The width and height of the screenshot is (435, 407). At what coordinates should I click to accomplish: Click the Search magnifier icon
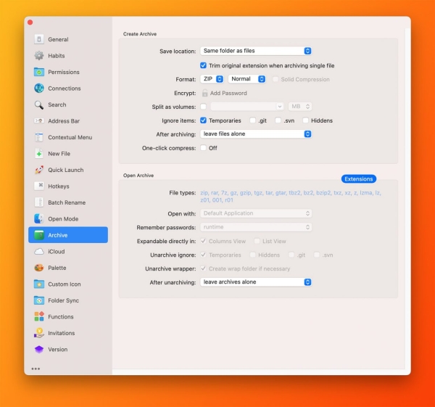[x=39, y=104]
